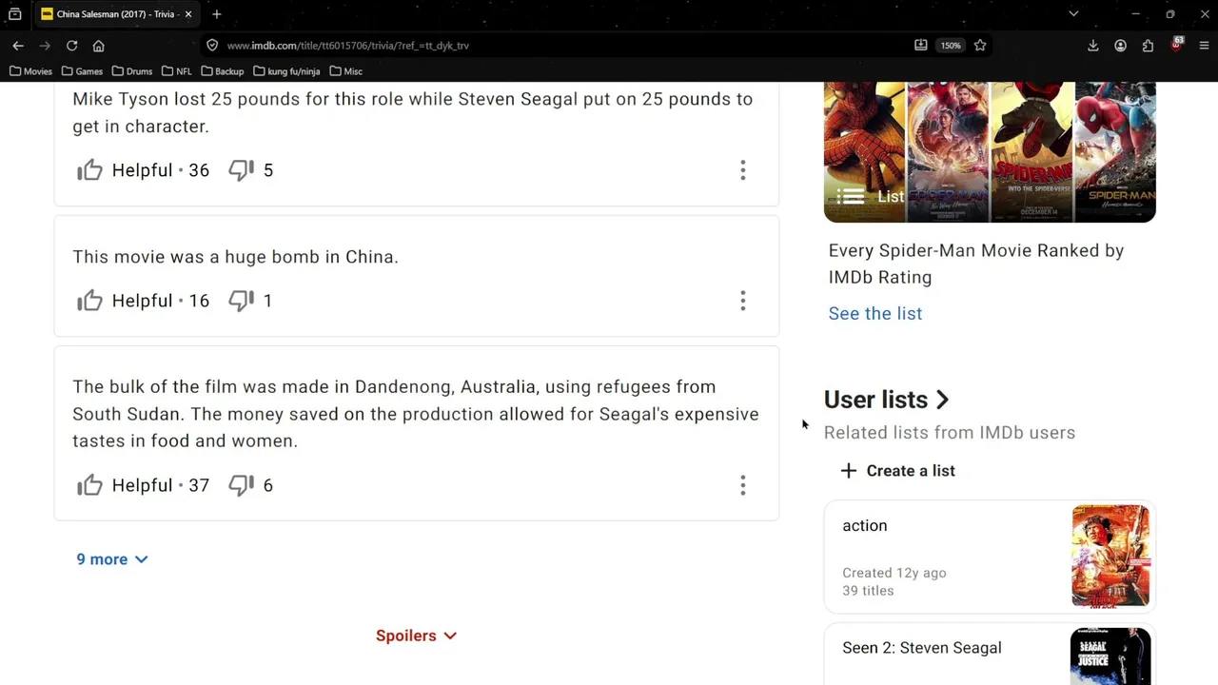Focus the imdb.com address bar
The image size is (1218, 685).
pos(561,46)
